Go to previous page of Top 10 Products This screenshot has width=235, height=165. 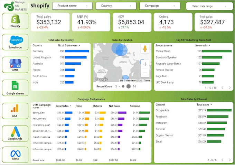coord(223,88)
